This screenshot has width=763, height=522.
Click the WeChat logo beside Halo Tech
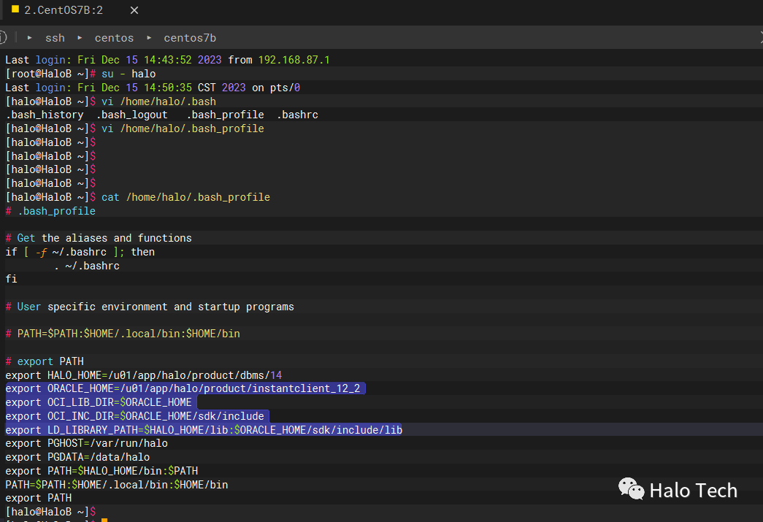click(632, 490)
